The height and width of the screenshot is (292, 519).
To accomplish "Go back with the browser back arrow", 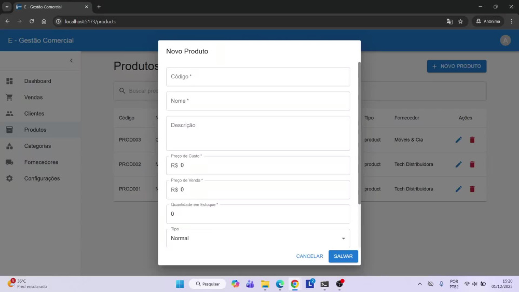I will [x=7, y=21].
